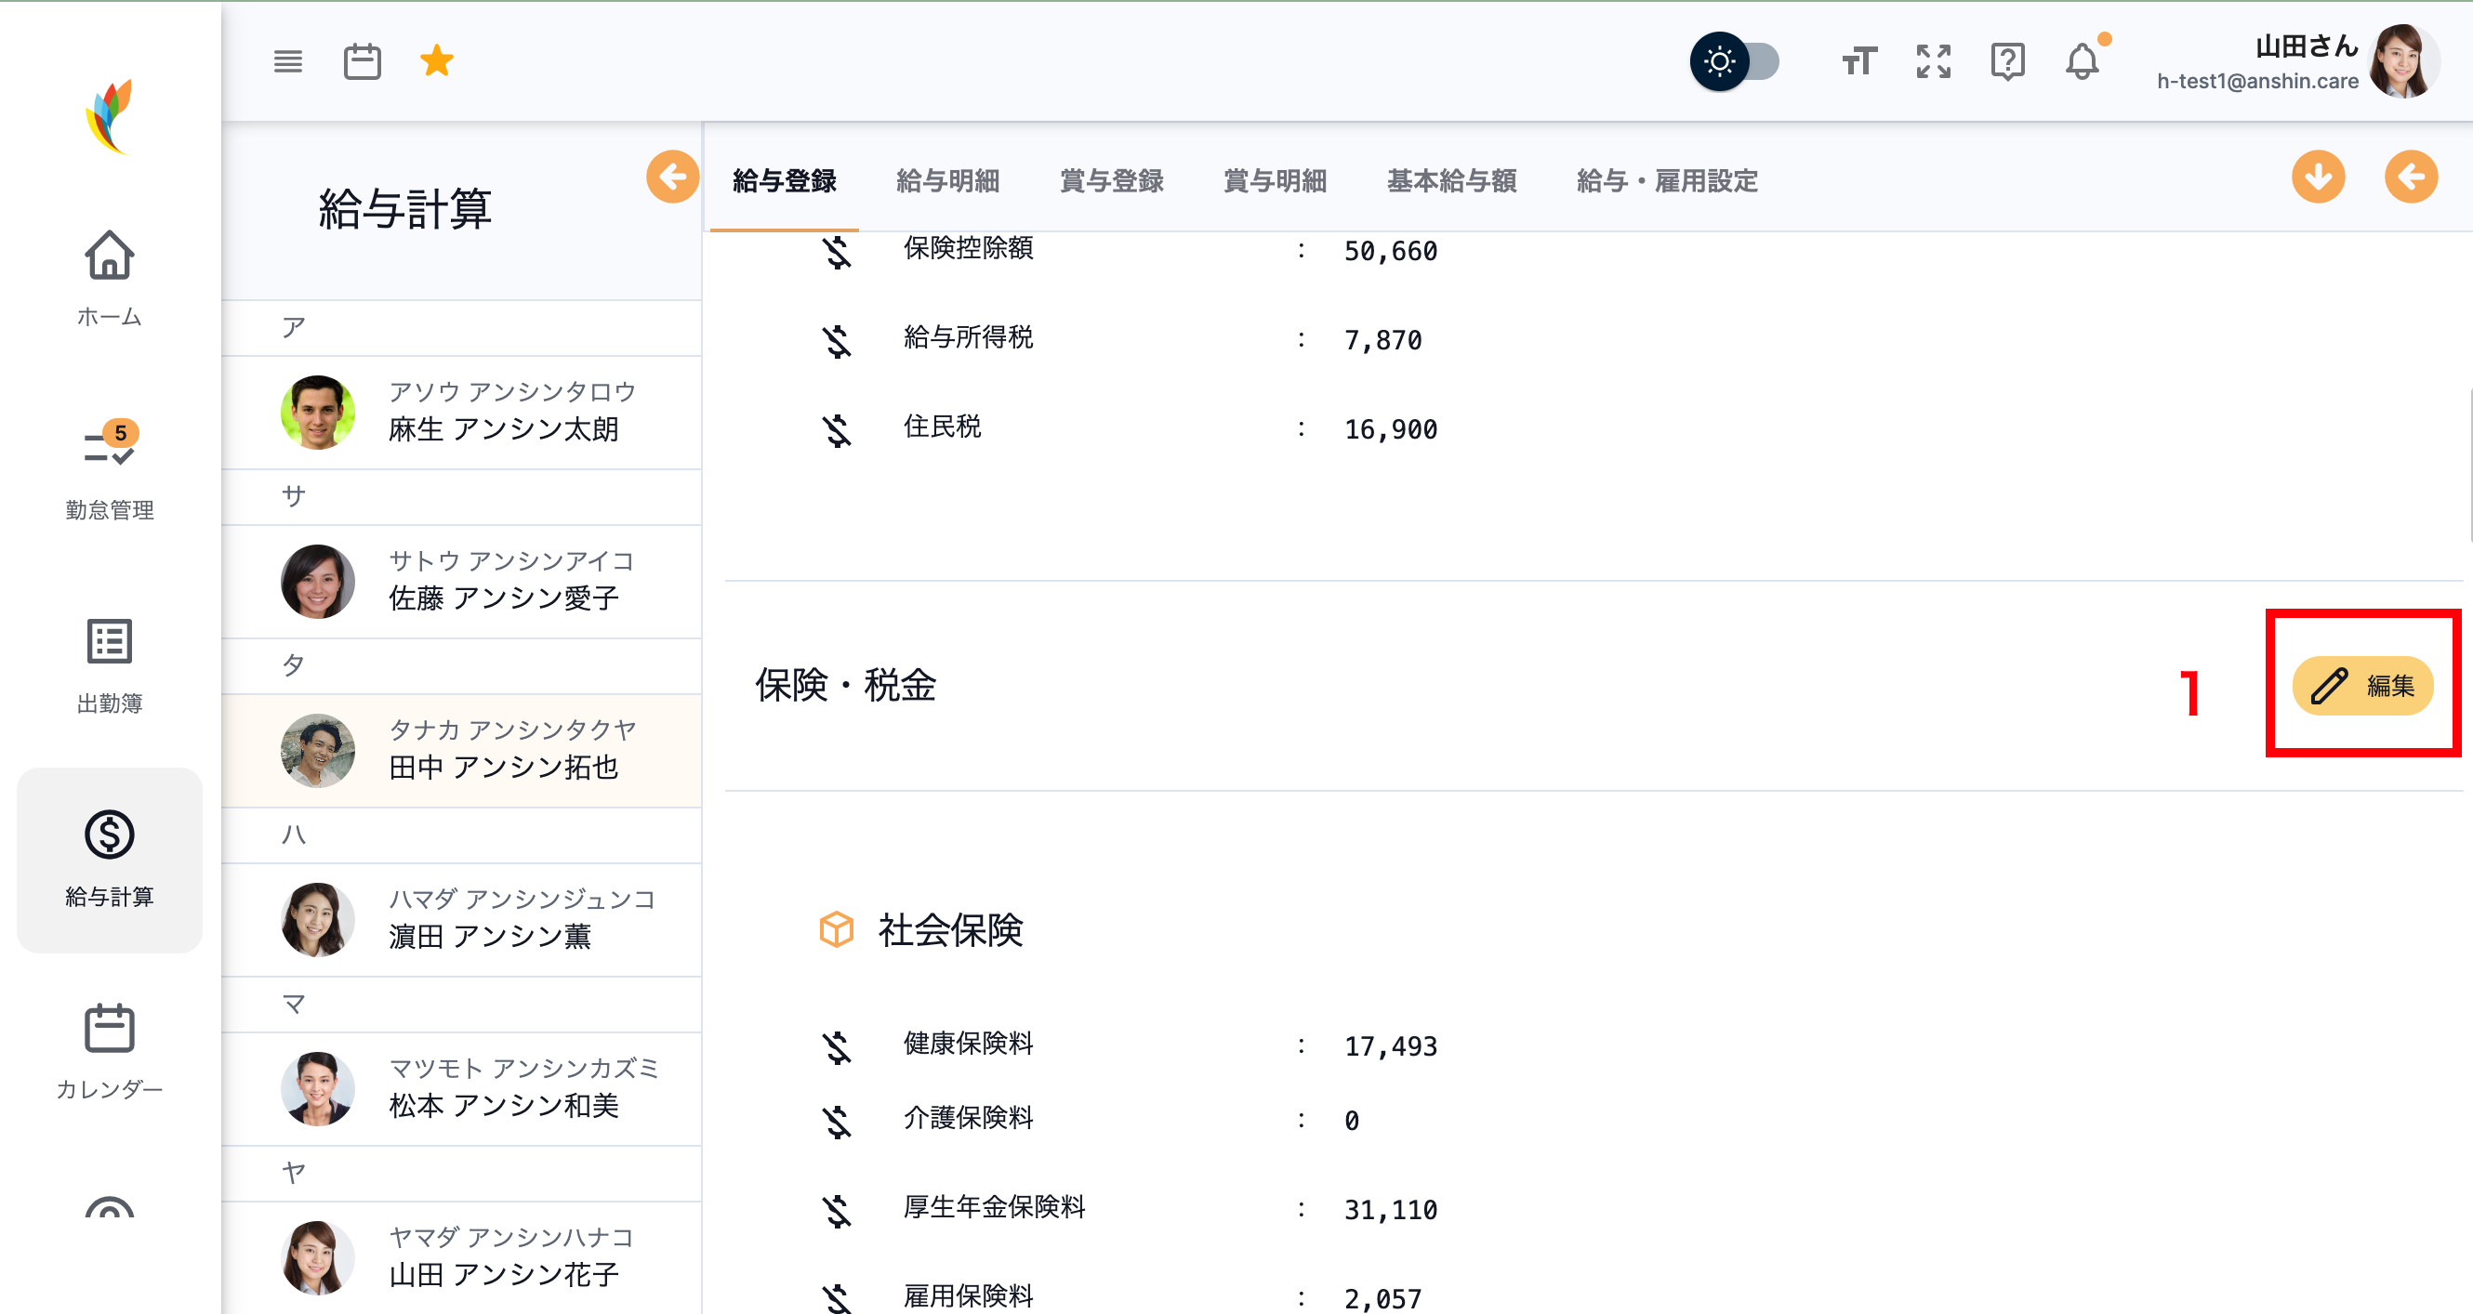
Task: Click the 編集 button for 保険・税金
Action: coord(2361,685)
